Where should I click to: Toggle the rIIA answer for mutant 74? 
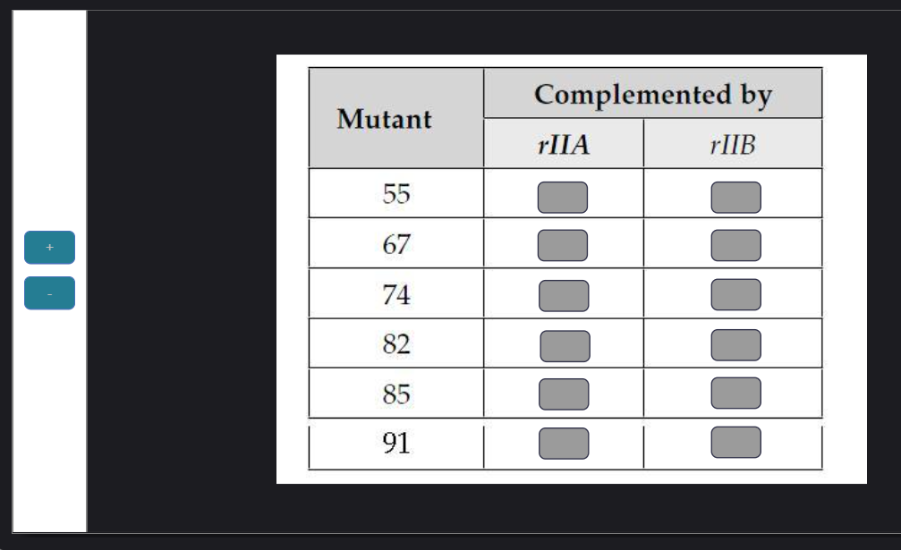(x=564, y=293)
